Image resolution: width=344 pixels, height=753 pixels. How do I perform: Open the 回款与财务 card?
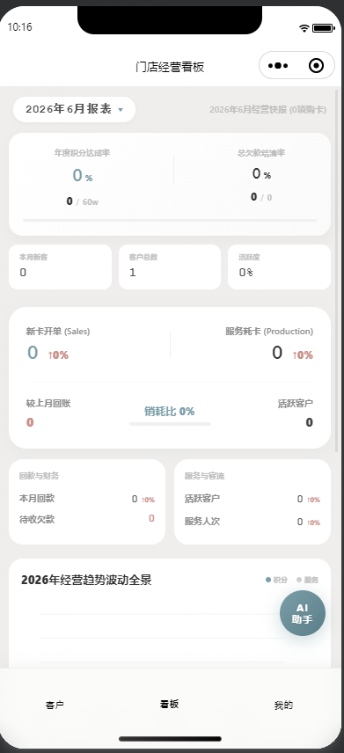coord(87,501)
